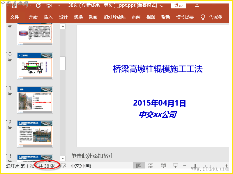Click the slide title 桥梁高墩柱辊模施工工法
The width and height of the screenshot is (233, 174).
tap(158, 69)
